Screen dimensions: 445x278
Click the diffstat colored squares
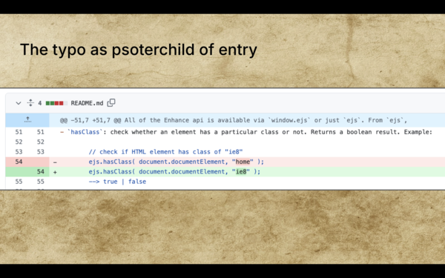57,103
